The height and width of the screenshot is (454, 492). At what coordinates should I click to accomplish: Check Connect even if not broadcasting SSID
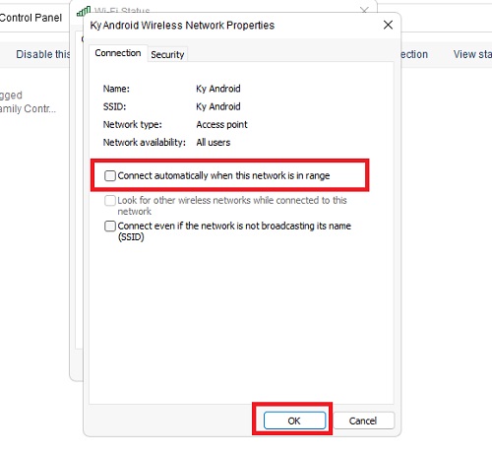pyautogui.click(x=110, y=226)
